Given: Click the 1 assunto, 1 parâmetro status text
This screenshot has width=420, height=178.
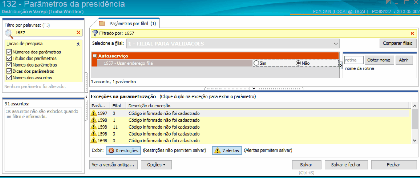Looking at the screenshot, I should 113,82.
